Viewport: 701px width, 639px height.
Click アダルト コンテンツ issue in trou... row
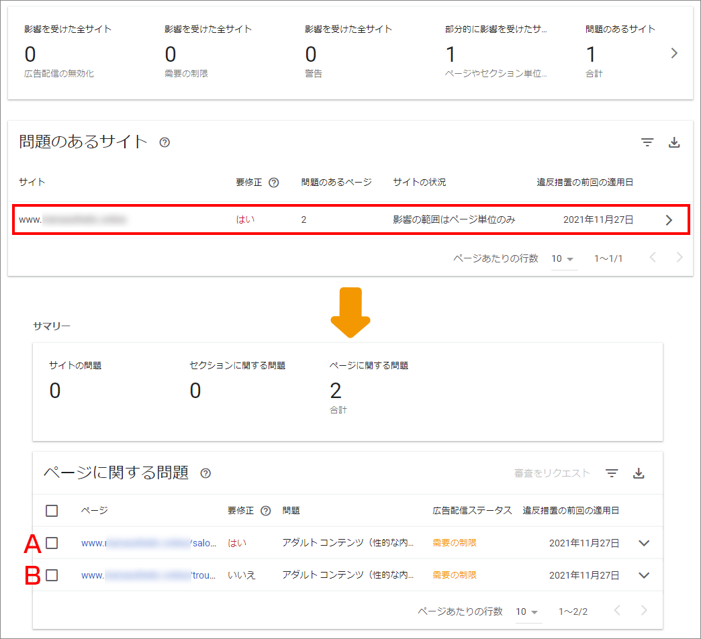tap(348, 575)
